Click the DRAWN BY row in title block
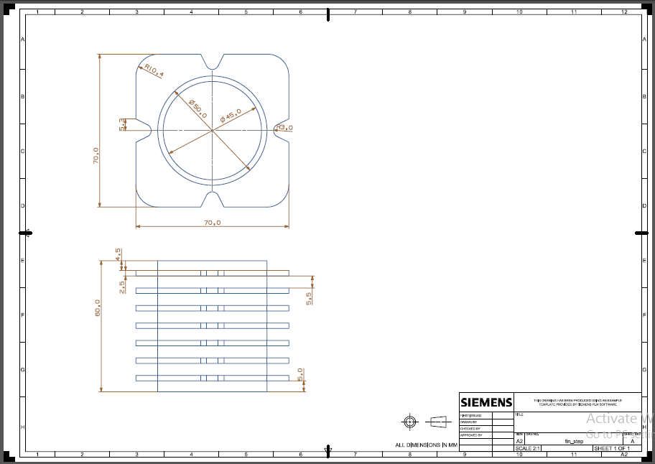 [470, 422]
